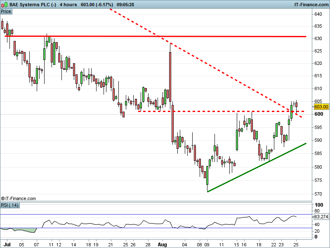Click the 630 price axis label
This screenshot has width=330, height=248.
(x=318, y=38)
